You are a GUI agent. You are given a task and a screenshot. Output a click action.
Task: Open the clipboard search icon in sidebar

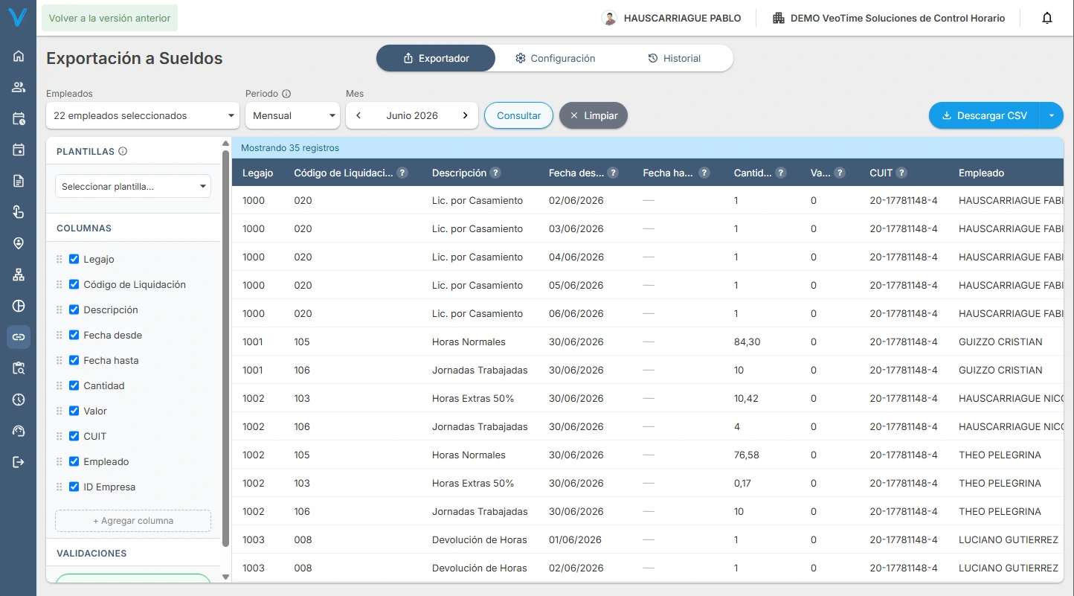click(19, 368)
